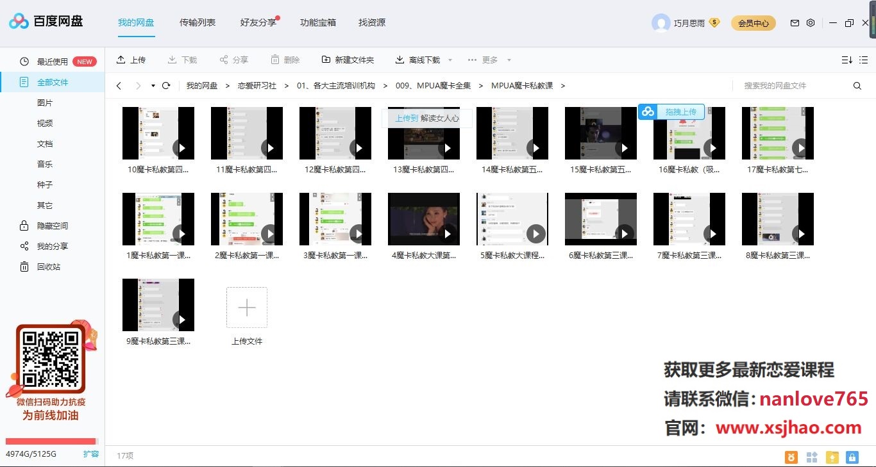
Task: Click the grid tiles icon in status bar
Action: [x=812, y=457]
